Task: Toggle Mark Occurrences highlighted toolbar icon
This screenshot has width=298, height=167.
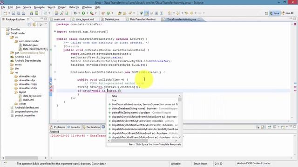Action: (146, 13)
